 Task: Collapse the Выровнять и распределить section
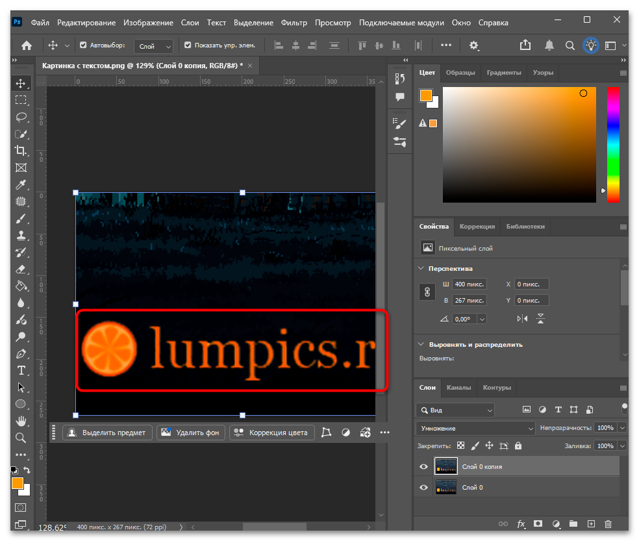(x=421, y=344)
